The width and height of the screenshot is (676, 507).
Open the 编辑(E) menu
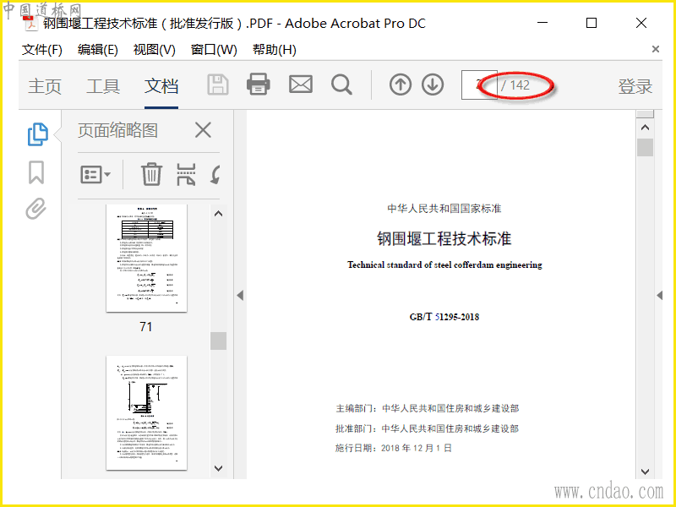point(97,50)
